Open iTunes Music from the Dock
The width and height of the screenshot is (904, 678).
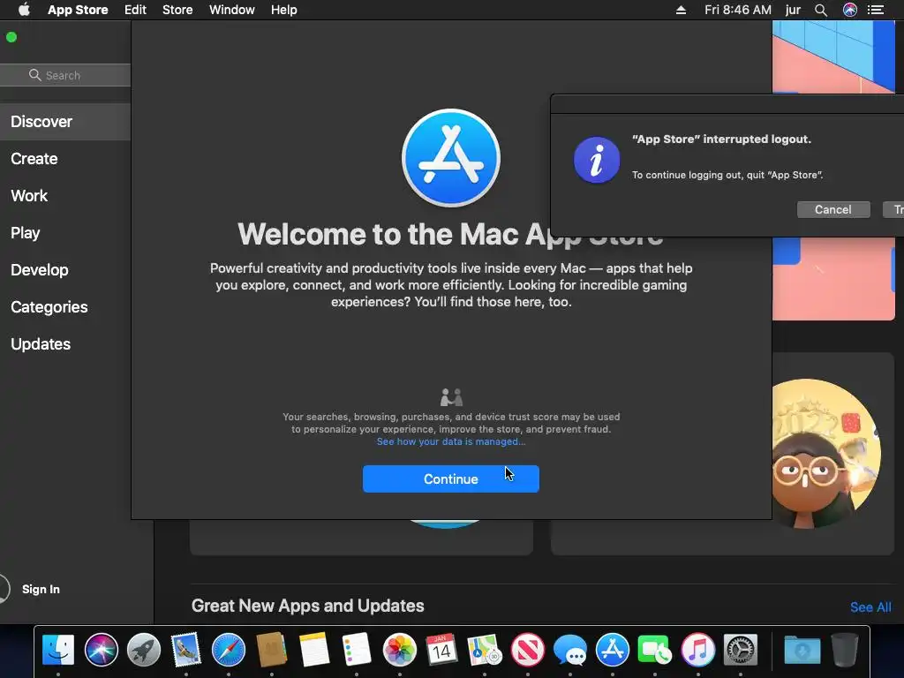coord(698,650)
